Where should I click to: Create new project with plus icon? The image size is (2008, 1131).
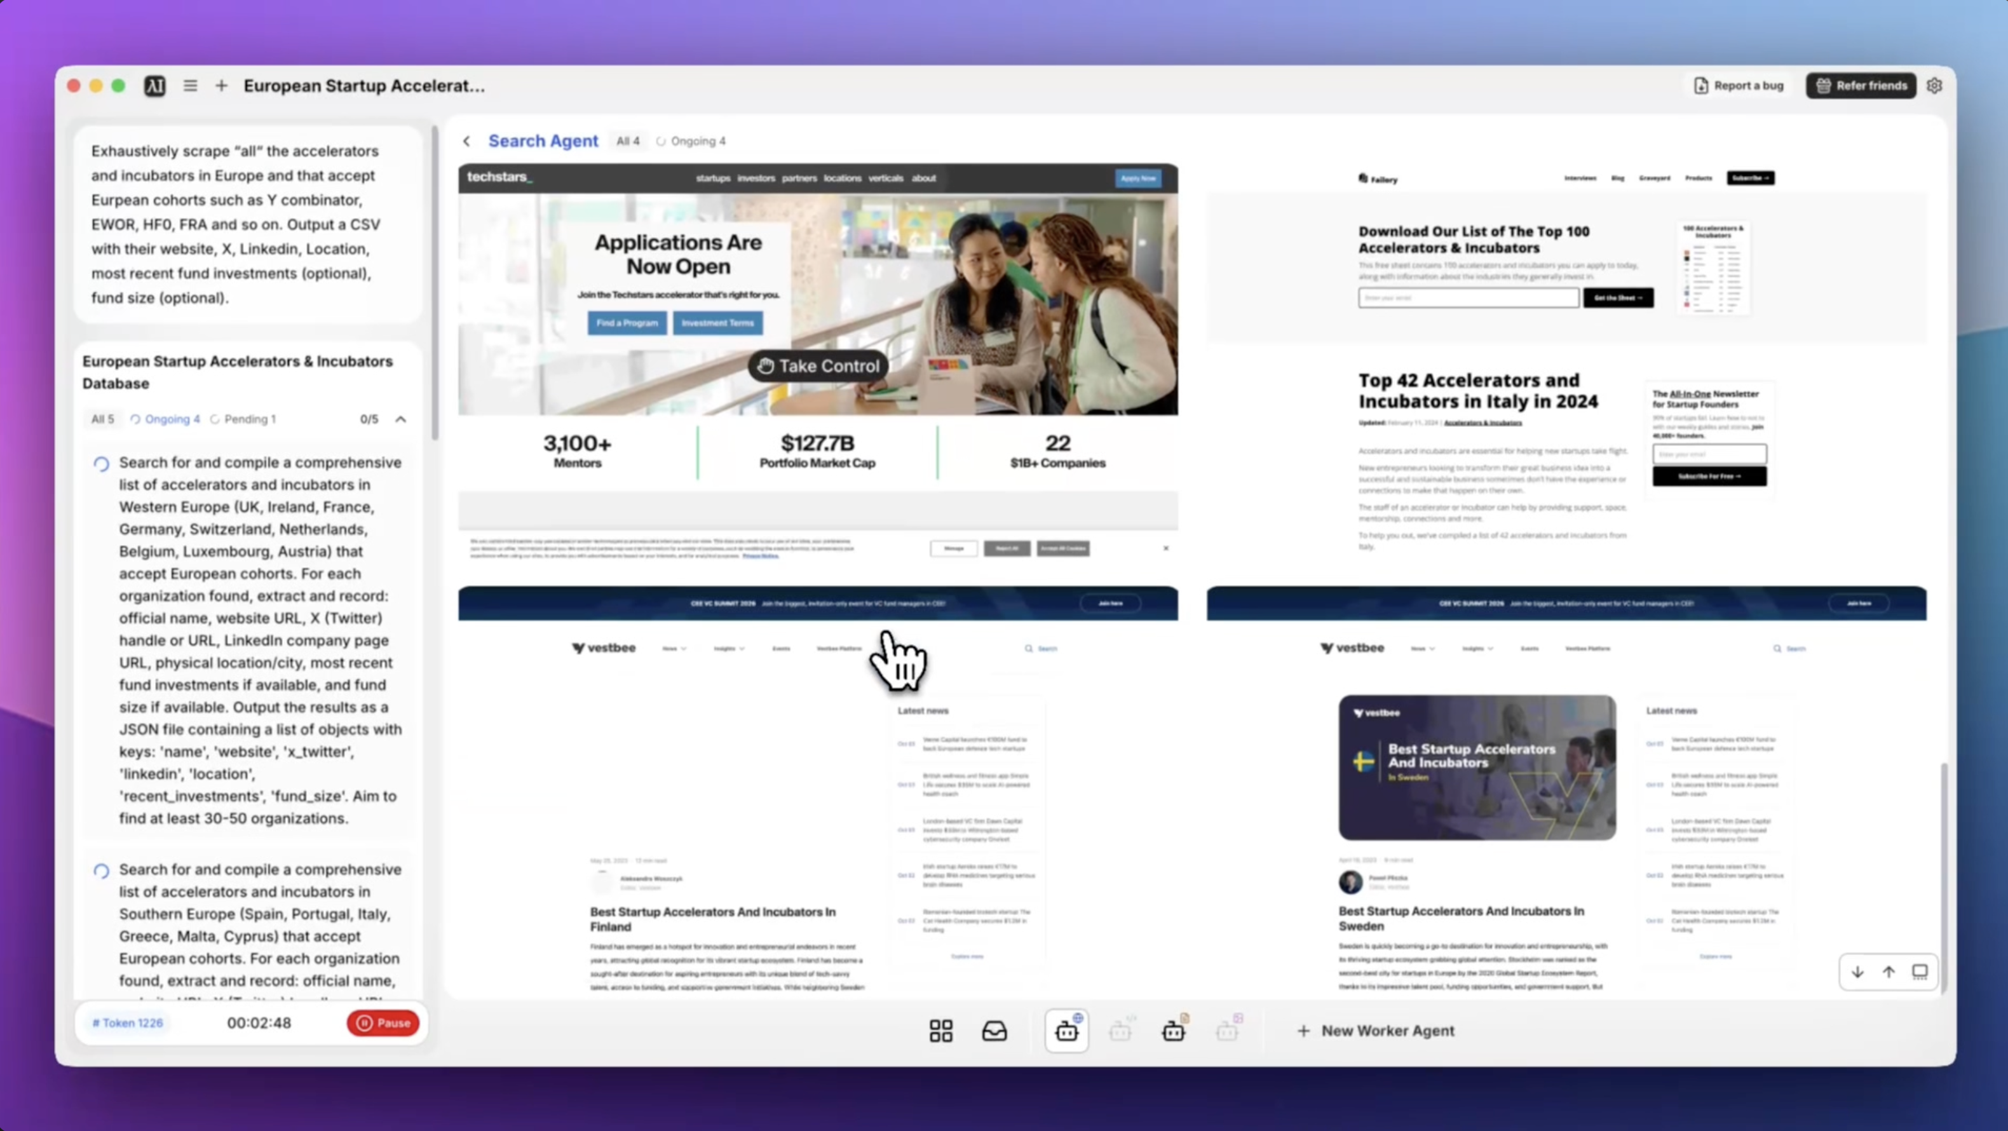pos(221,86)
